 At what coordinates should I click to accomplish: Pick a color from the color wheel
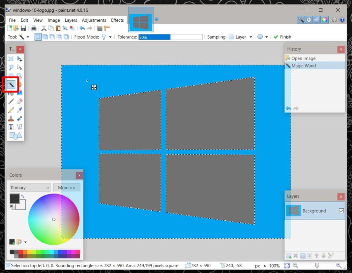point(54,219)
